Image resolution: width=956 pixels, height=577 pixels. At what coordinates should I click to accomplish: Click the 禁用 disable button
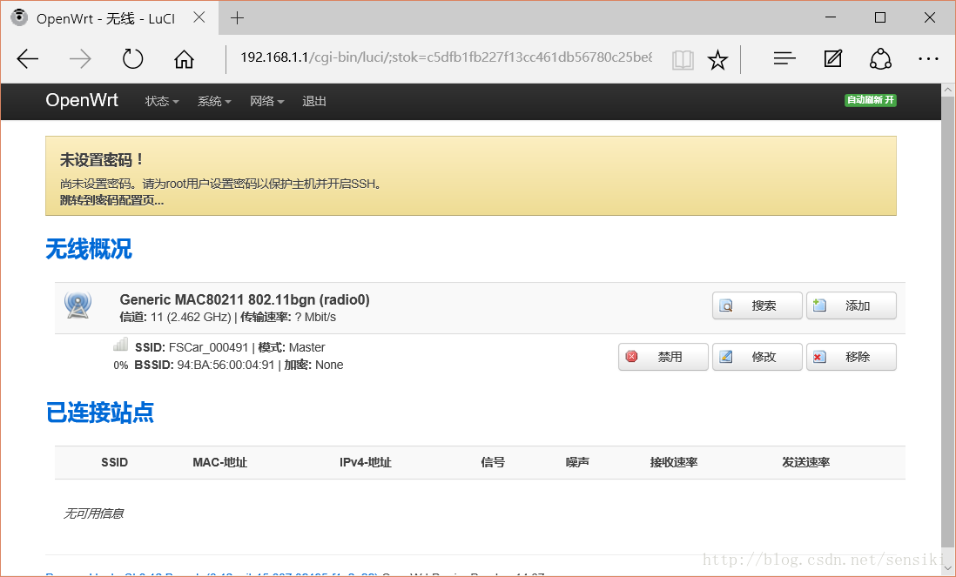point(663,357)
